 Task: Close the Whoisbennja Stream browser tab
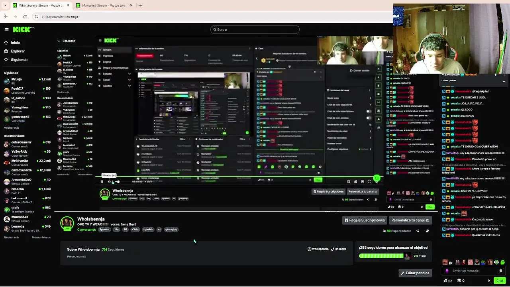click(68, 6)
